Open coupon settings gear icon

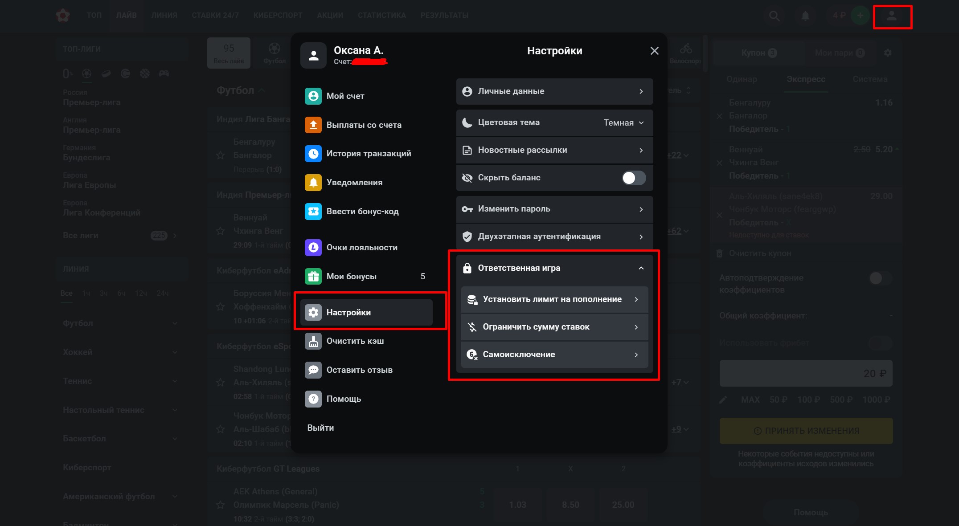click(887, 53)
